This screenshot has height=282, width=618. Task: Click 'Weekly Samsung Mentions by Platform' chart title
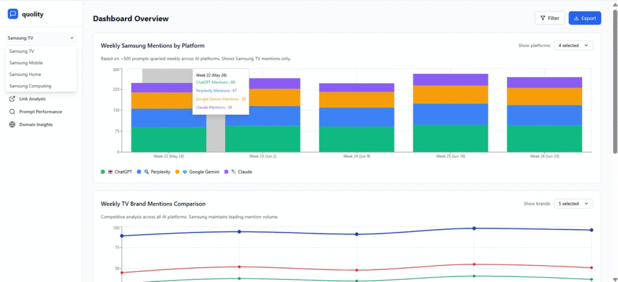[153, 46]
